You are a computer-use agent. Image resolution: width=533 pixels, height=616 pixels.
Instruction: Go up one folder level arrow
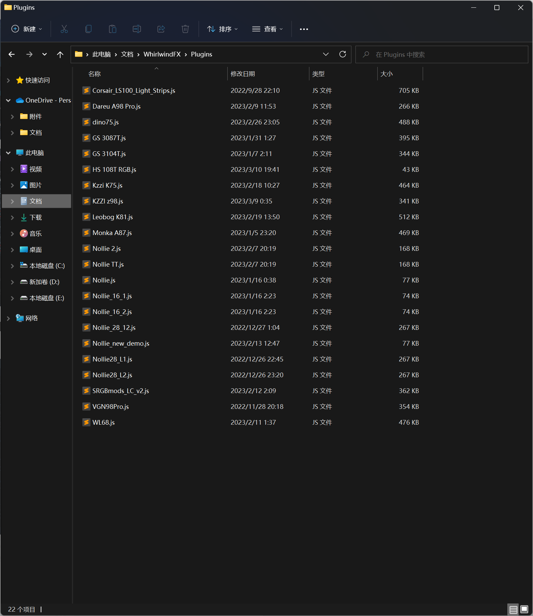[x=60, y=54]
